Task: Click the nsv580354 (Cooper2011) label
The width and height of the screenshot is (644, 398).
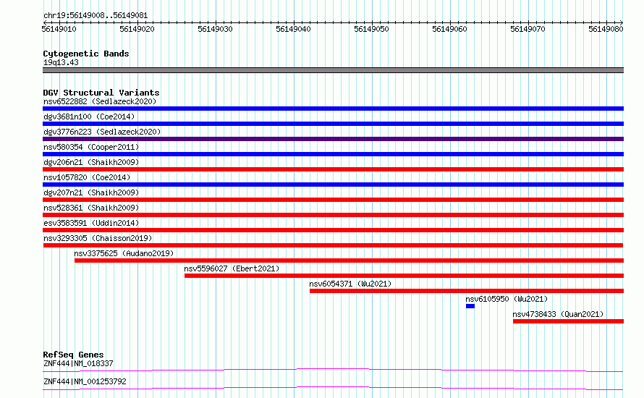Action: coord(91,147)
